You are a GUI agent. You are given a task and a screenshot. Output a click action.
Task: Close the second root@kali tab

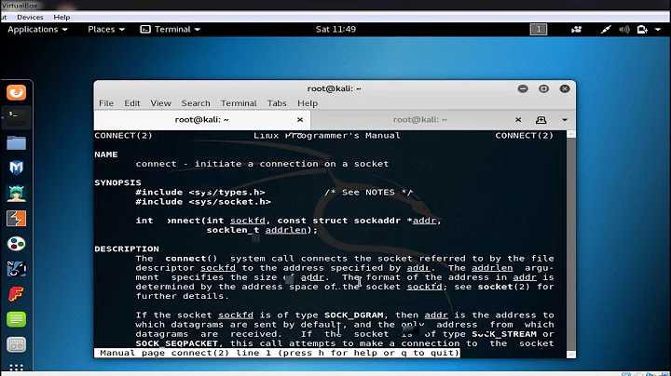[518, 120]
